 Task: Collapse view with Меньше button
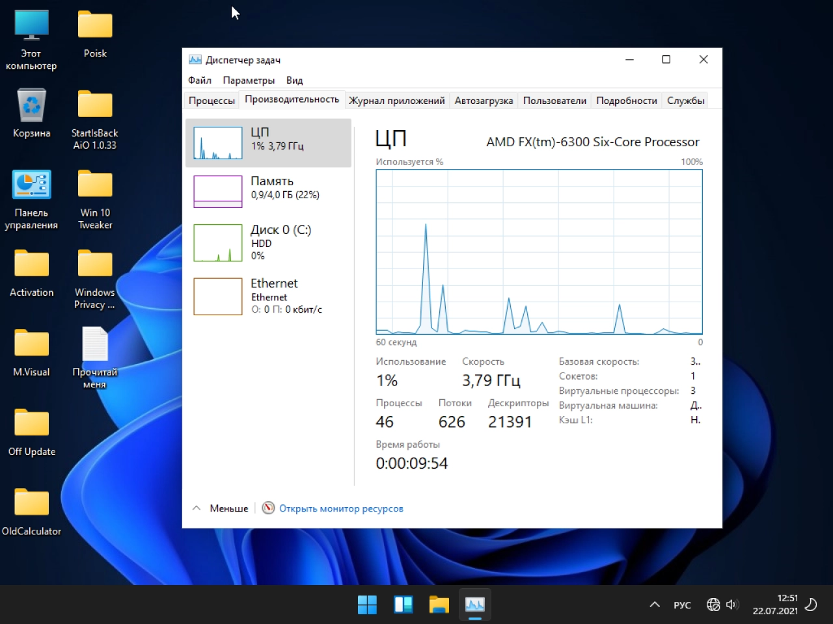220,508
